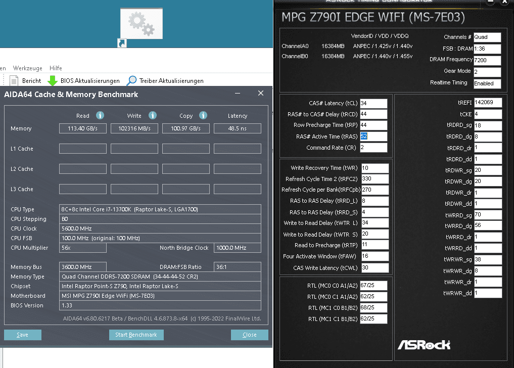
Task: Click the Write info icon
Action: [153, 115]
